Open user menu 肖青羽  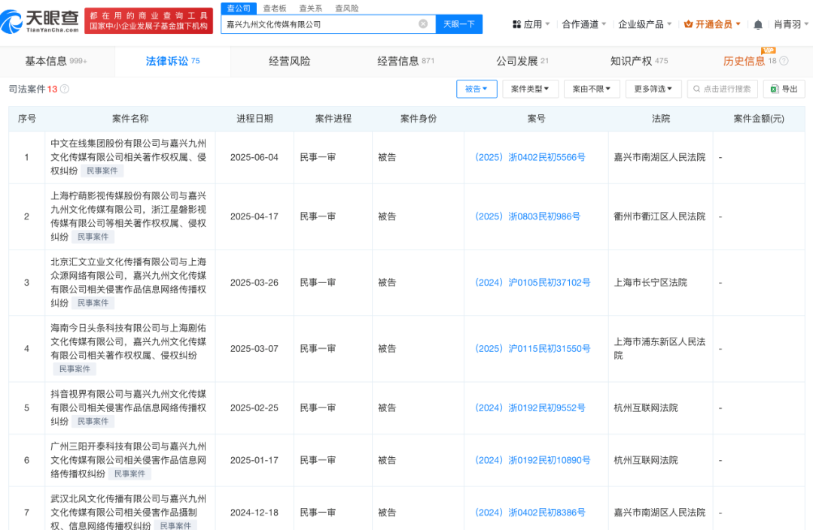pos(791,24)
